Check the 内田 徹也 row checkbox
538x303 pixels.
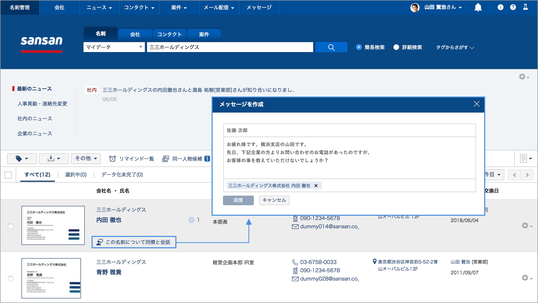pos(11,226)
